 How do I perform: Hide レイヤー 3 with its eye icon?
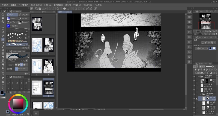(194, 112)
